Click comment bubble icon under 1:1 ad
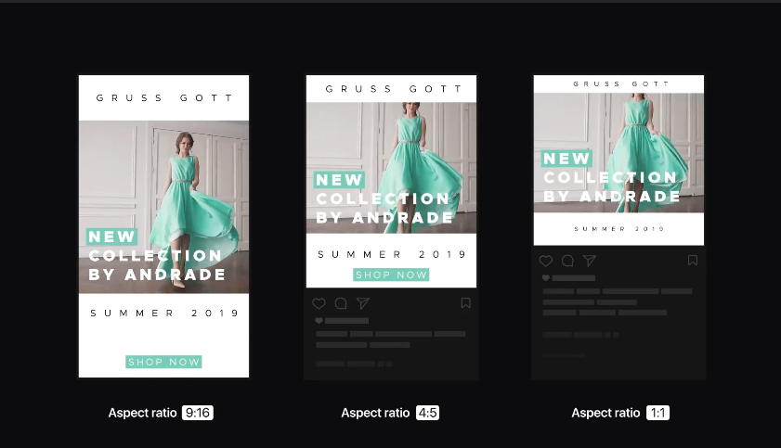Viewport: 781px width, 448px height. pyautogui.click(x=567, y=261)
